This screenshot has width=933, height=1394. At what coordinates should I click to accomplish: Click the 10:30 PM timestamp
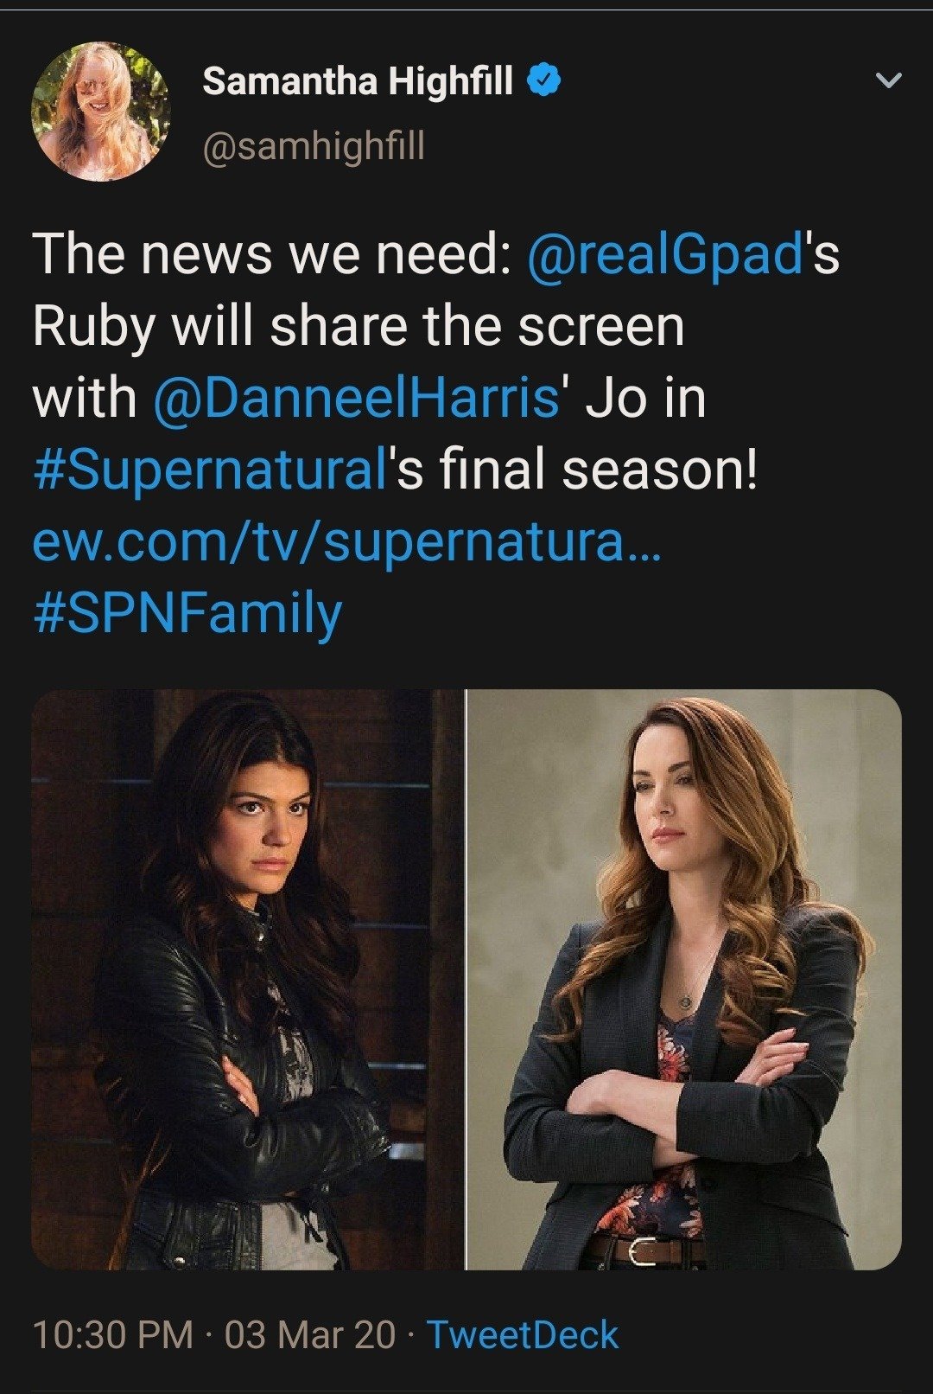click(x=113, y=1334)
